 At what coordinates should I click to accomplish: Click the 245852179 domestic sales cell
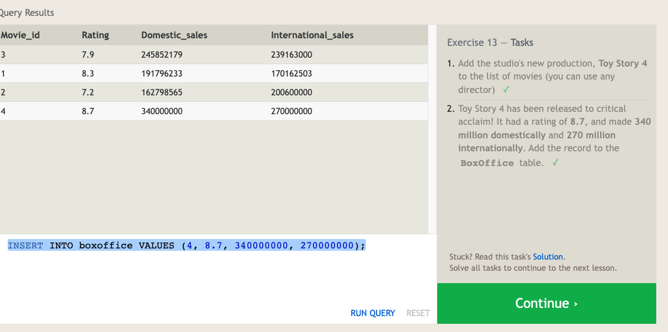coord(162,55)
